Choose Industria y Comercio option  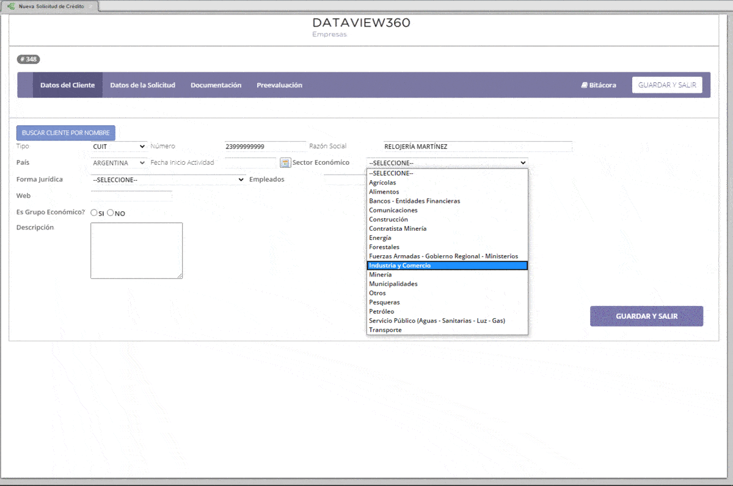tap(447, 266)
